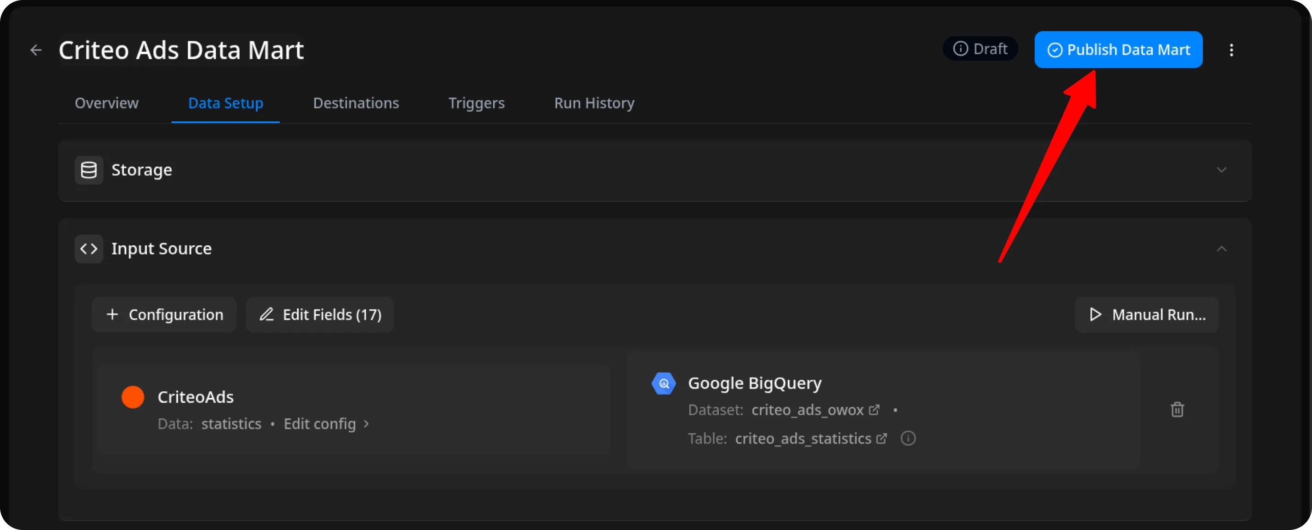The height and width of the screenshot is (530, 1312).
Task: Click the Google BigQuery hexagon icon
Action: pos(664,384)
